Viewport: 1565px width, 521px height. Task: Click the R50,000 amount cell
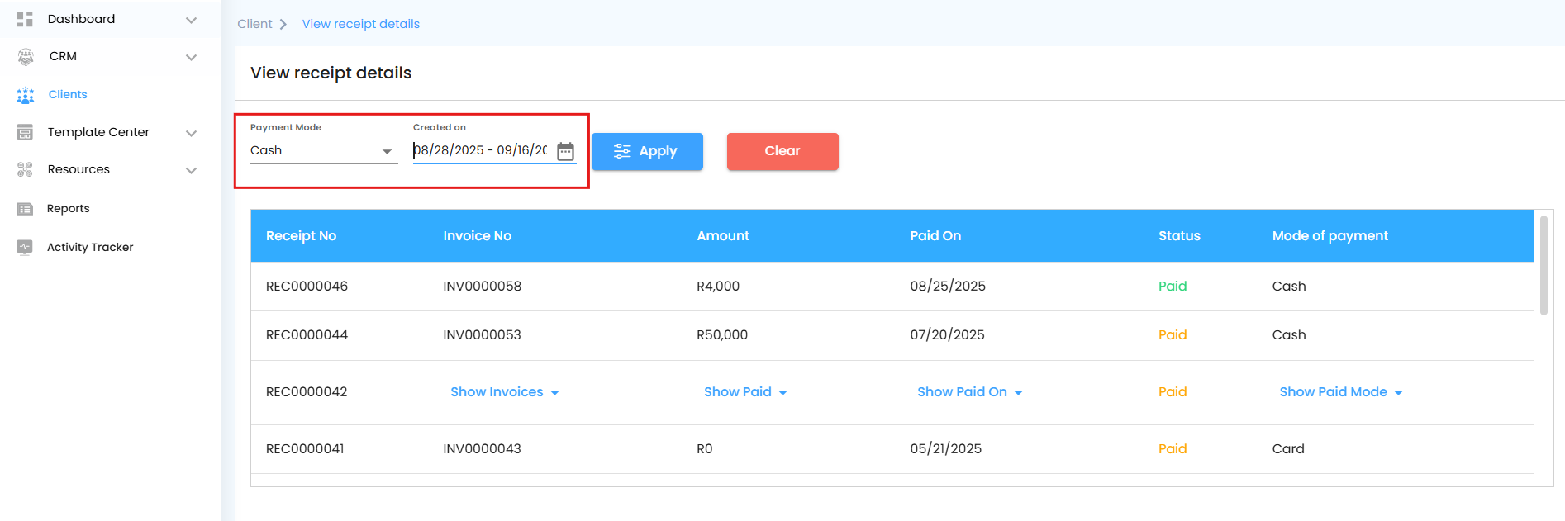[x=722, y=334]
